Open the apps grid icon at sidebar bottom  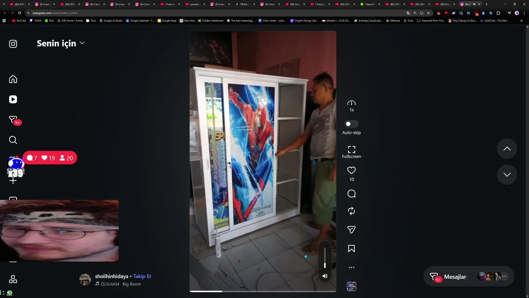[13, 279]
